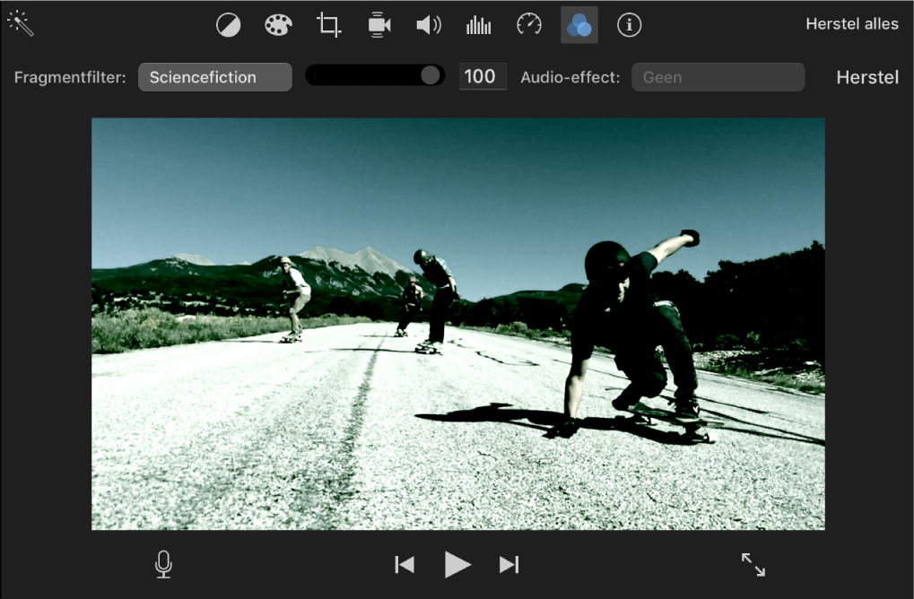Screen dimensions: 914x599
Task: Play the skateboarding clip preview
Action: 457,564
